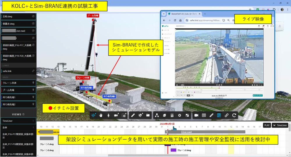Click Safie browser reload button
The height and width of the screenshot is (157, 291).
click(175, 20)
